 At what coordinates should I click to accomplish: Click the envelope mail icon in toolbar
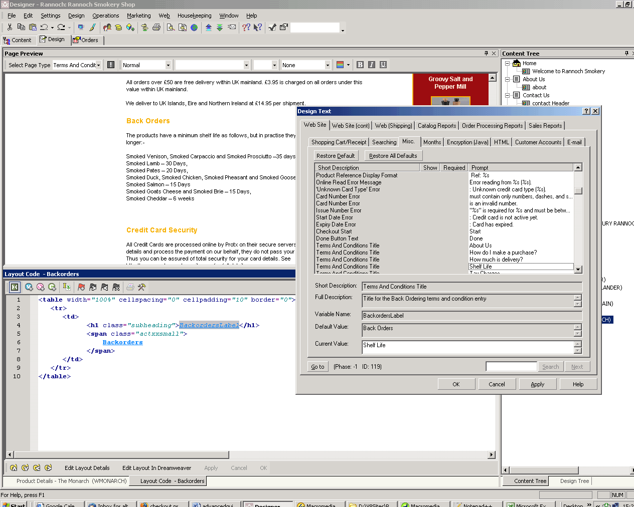click(x=232, y=28)
